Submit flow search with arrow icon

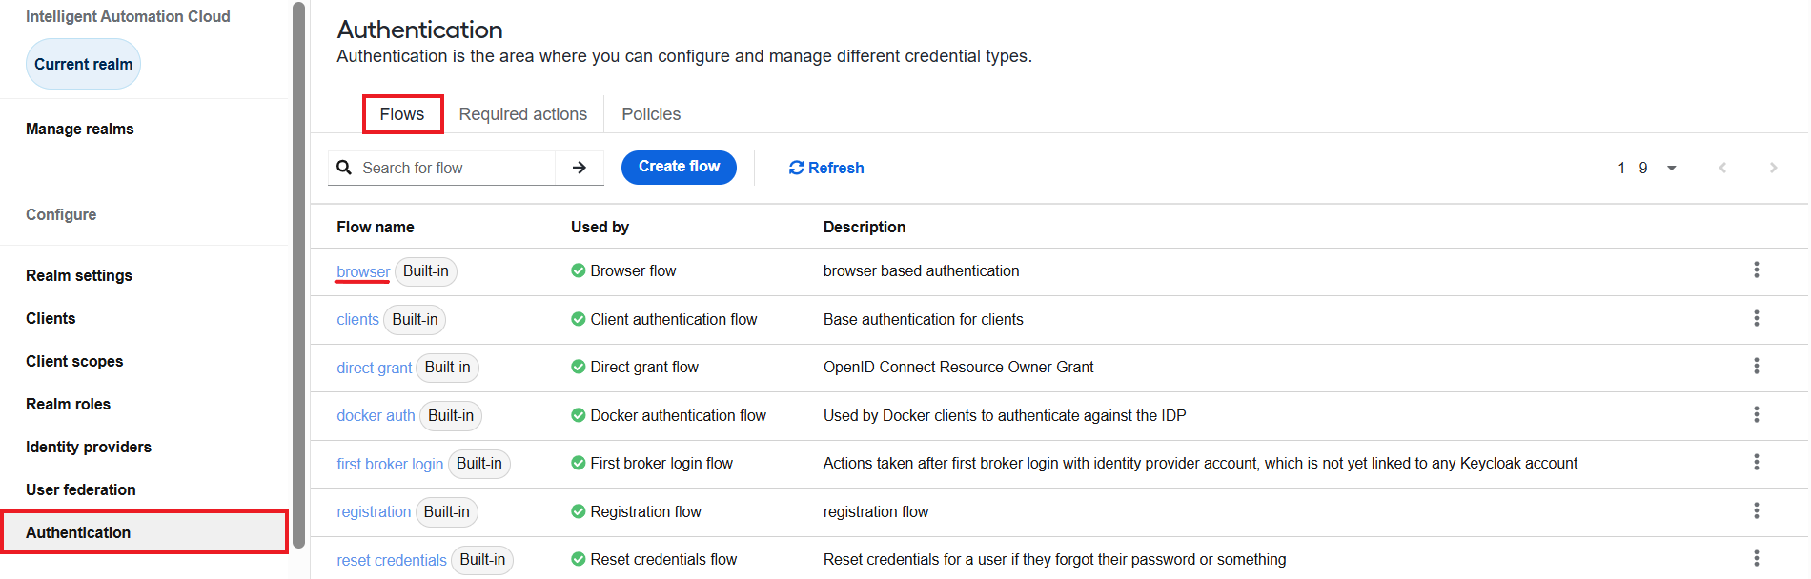(580, 168)
